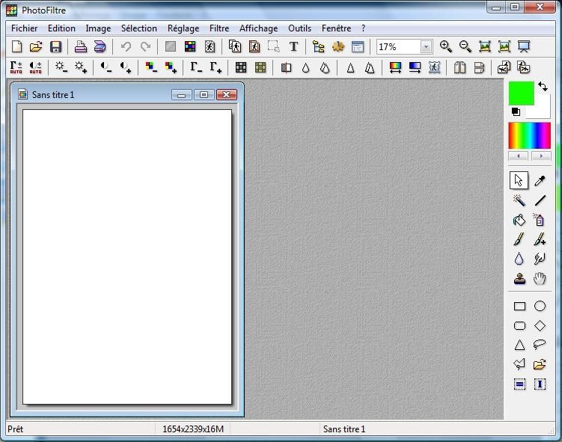Open the Filtre menu
The width and height of the screenshot is (562, 442).
coord(219,28)
